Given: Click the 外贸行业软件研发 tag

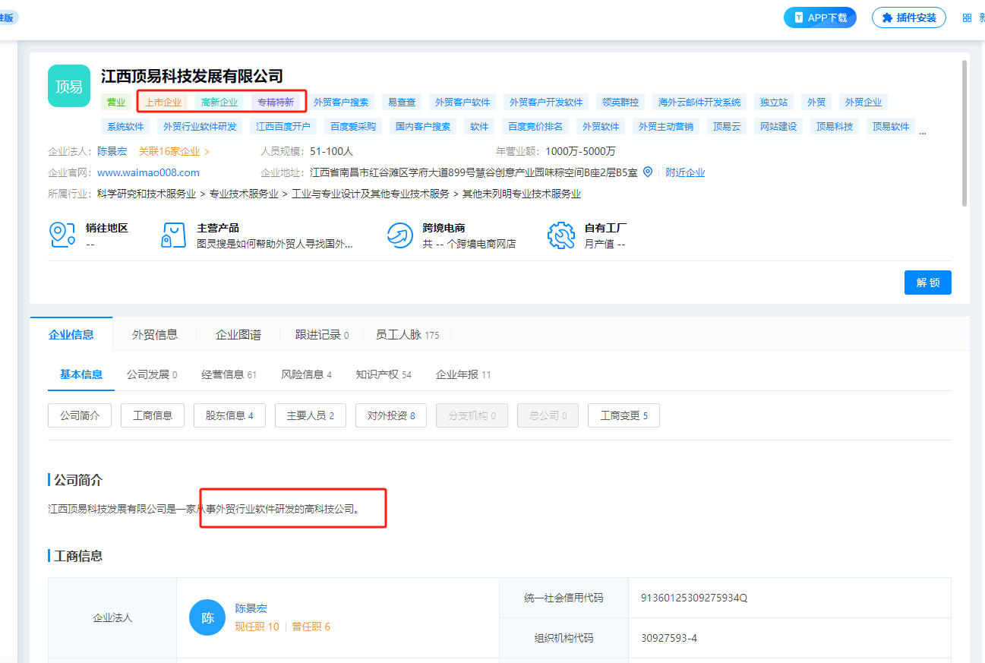Looking at the screenshot, I should point(200,127).
